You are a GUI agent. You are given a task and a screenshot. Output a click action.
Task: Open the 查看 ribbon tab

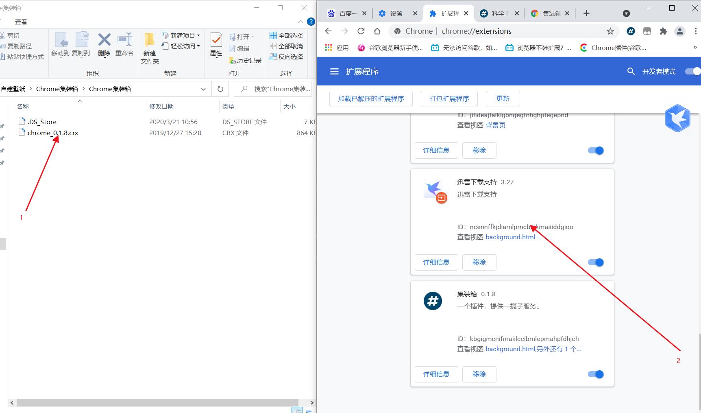[x=21, y=22]
